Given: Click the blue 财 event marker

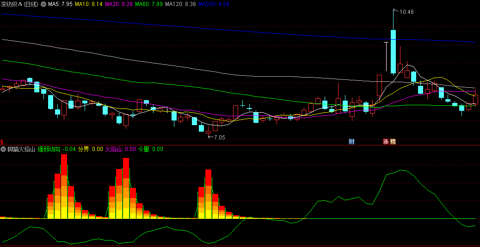Looking at the screenshot, I should coord(351,142).
